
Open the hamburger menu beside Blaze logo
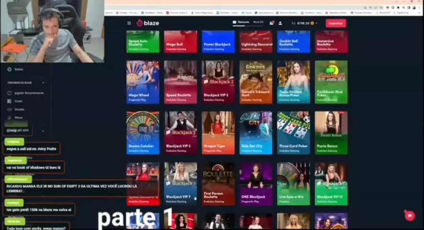(129, 23)
